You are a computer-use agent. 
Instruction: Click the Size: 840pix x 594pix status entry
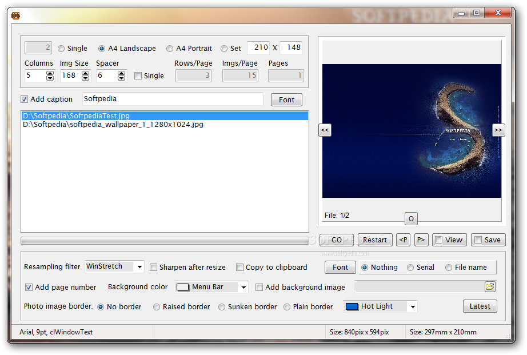click(x=359, y=332)
